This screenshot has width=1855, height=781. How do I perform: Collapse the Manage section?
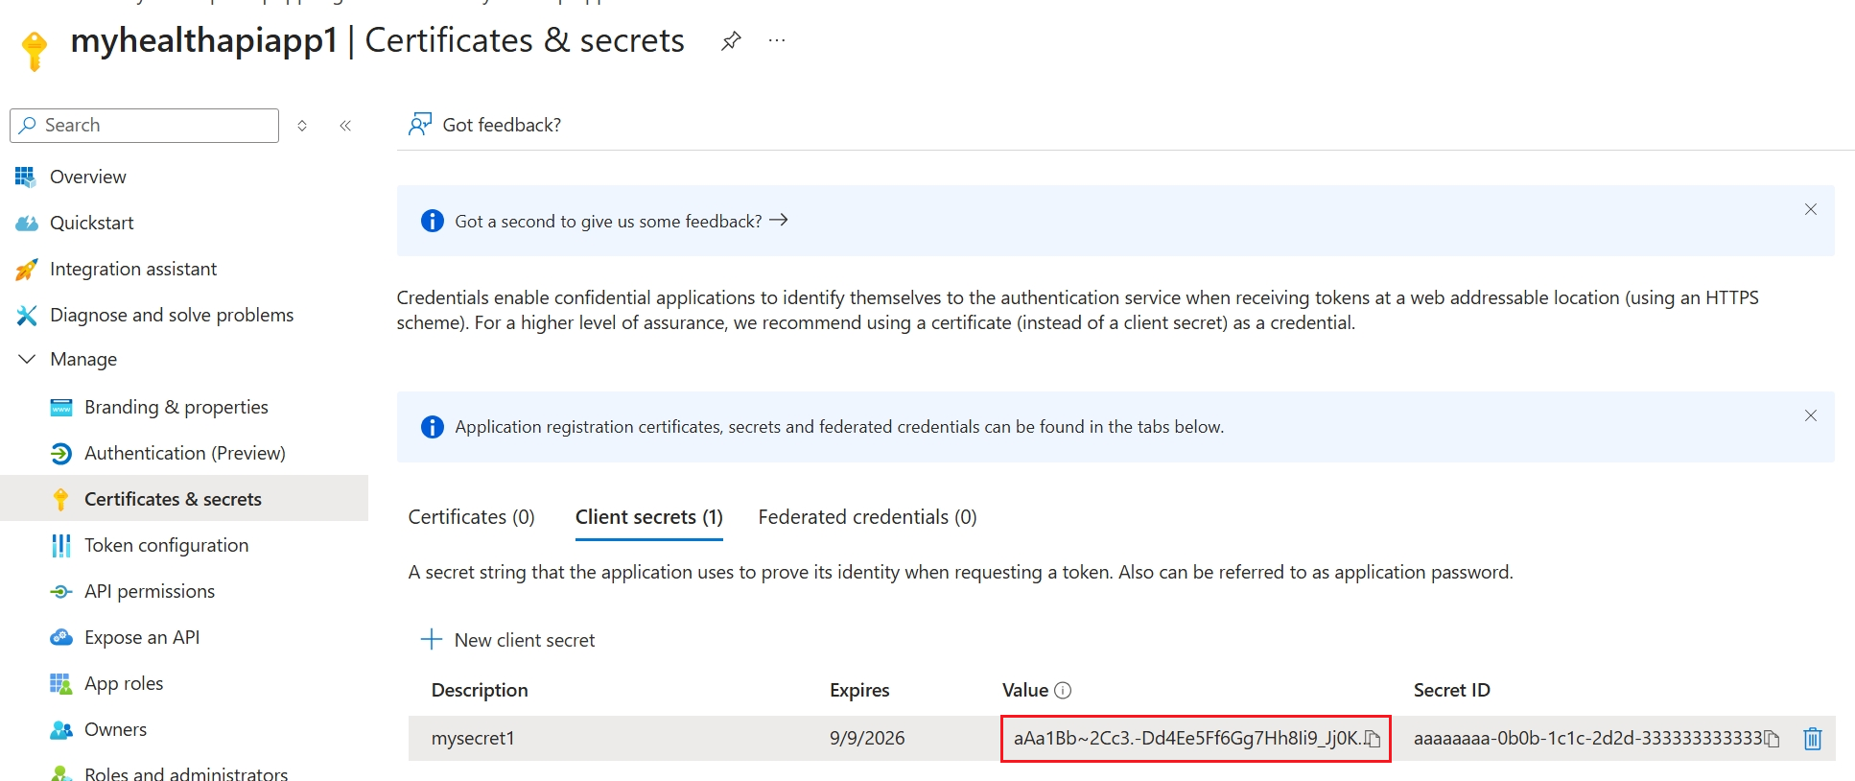click(27, 359)
